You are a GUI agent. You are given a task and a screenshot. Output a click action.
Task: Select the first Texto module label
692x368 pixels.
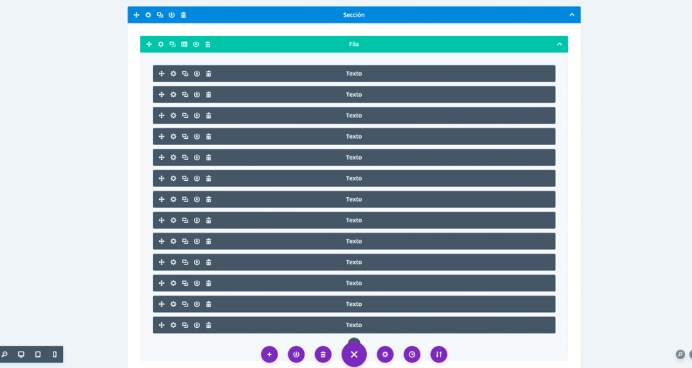pos(354,73)
